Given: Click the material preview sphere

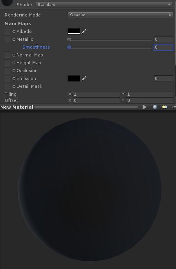Looking at the screenshot, I should coord(90,189).
